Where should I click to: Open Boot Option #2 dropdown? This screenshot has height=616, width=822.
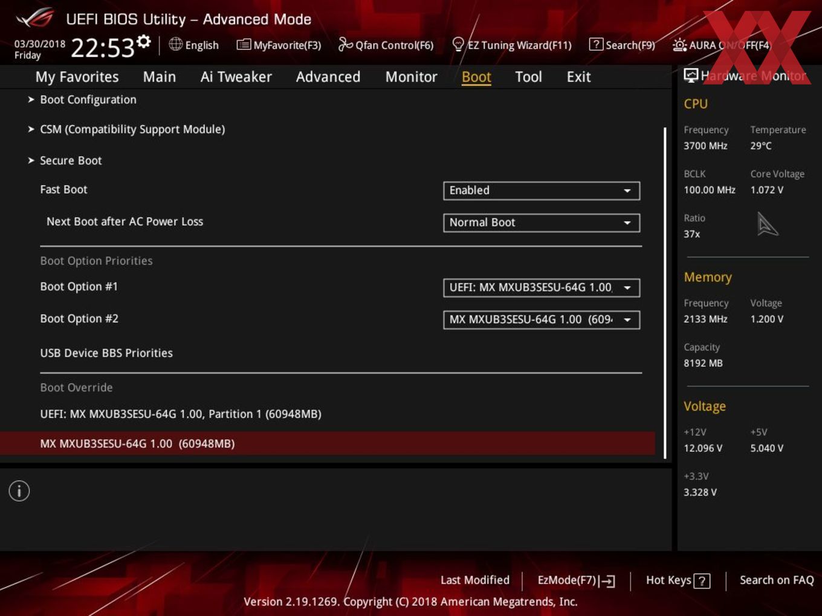tap(542, 319)
